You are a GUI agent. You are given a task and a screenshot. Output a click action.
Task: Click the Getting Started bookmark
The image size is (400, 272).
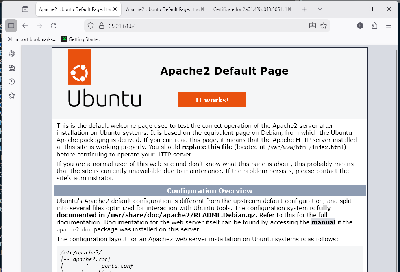pos(81,39)
